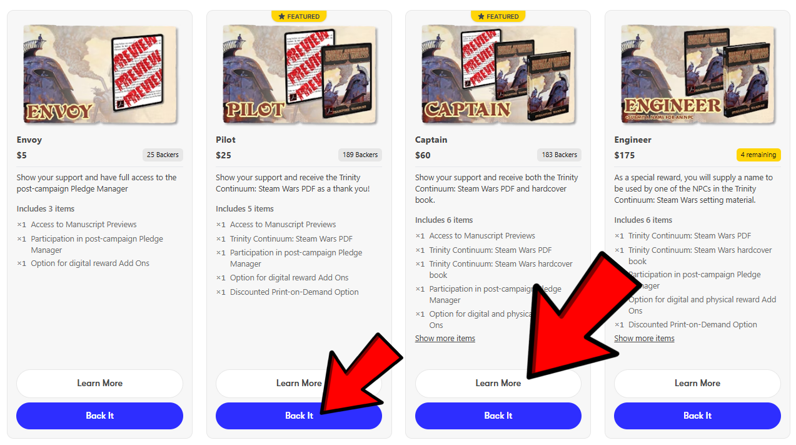This screenshot has width=796, height=445.
Task: Open the Pilot reward tier image
Action: tap(299, 74)
